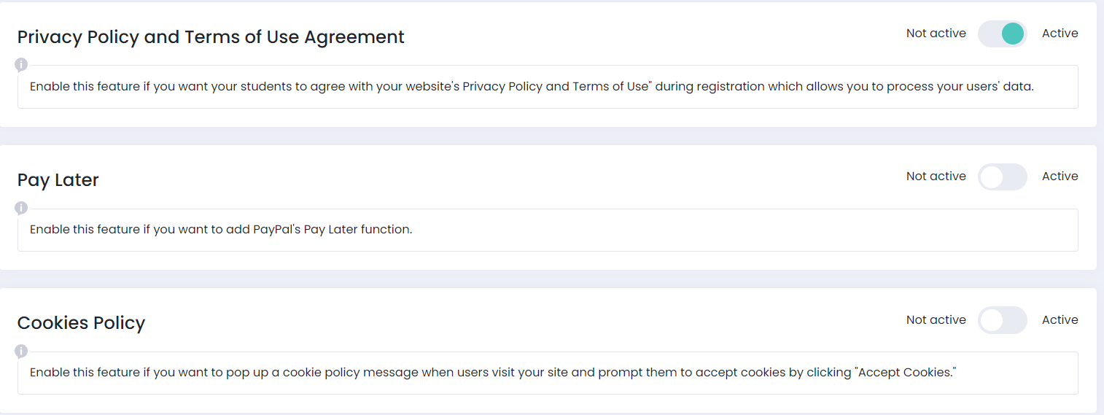Screen dimensions: 1104x415
Task: Select the Pay Later section heading
Action: [x=58, y=180]
